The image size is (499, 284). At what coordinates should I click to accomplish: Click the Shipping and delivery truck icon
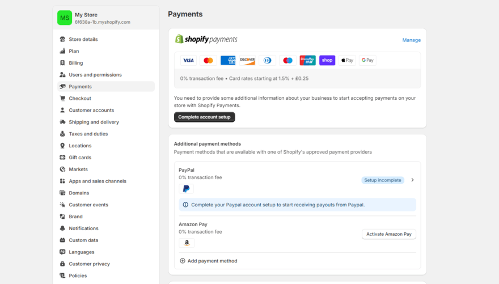point(62,122)
